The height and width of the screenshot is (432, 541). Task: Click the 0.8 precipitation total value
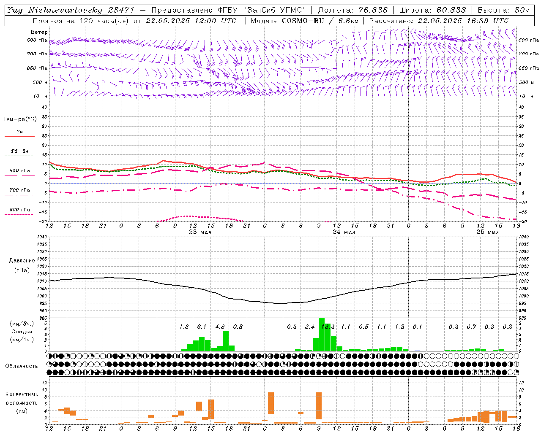point(238,327)
